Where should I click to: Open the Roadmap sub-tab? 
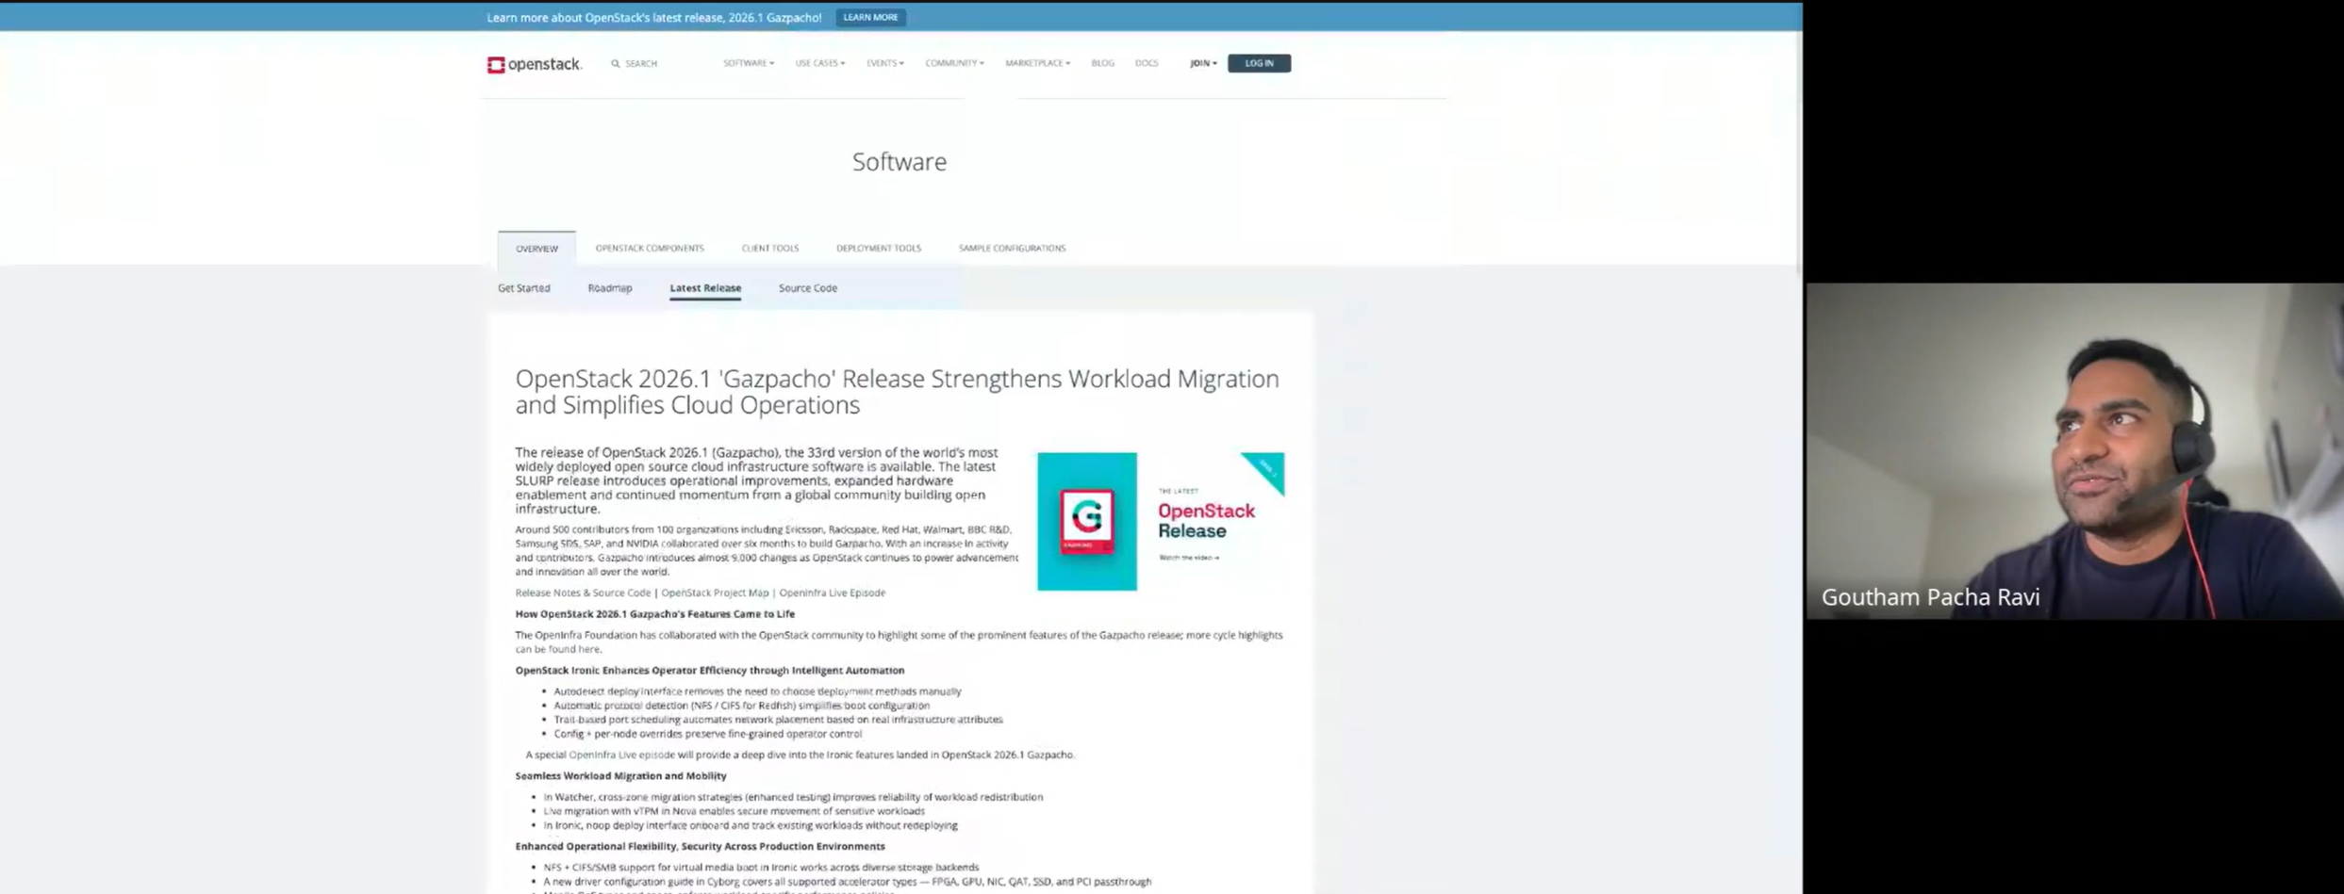click(610, 288)
